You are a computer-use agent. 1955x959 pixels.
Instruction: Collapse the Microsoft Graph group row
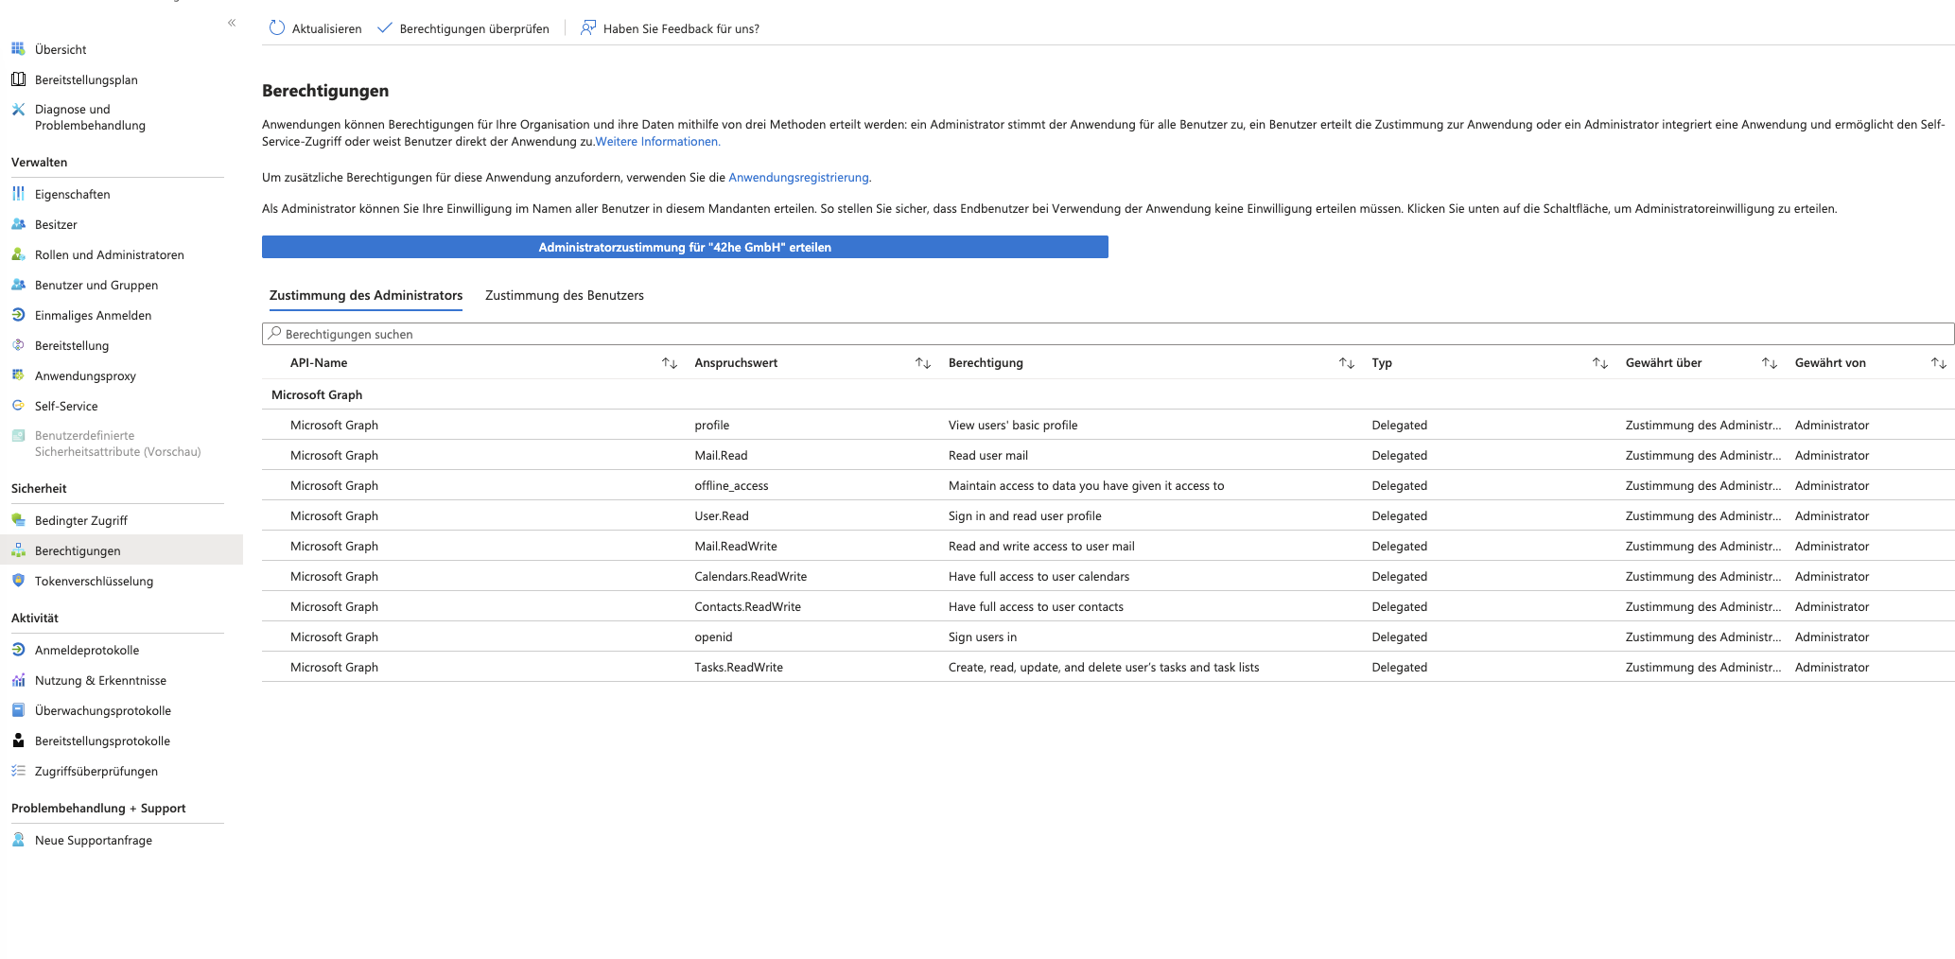[x=1108, y=394]
